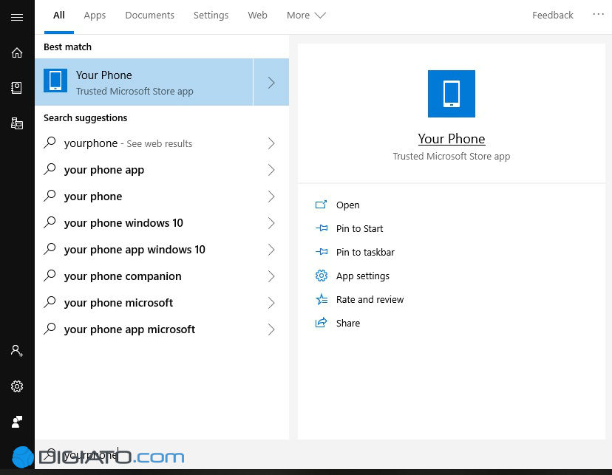Expand arrow for 'your phone microsoft'

[x=271, y=303]
